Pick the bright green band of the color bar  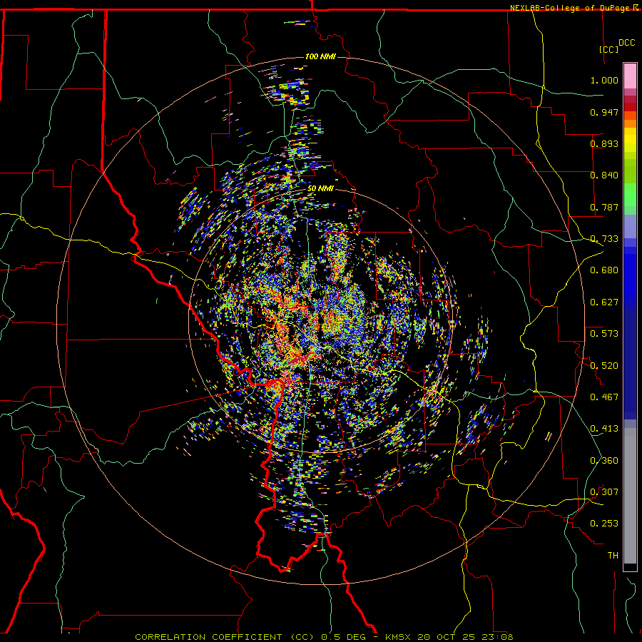(630, 195)
